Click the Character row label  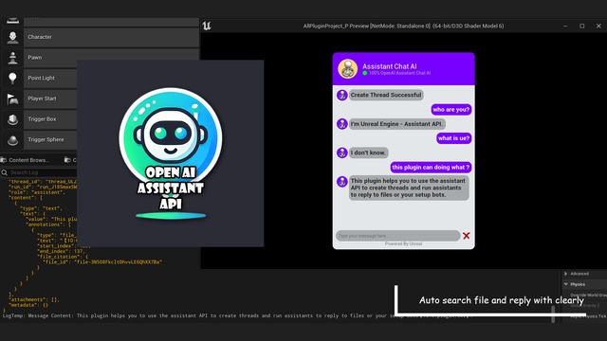[40, 37]
